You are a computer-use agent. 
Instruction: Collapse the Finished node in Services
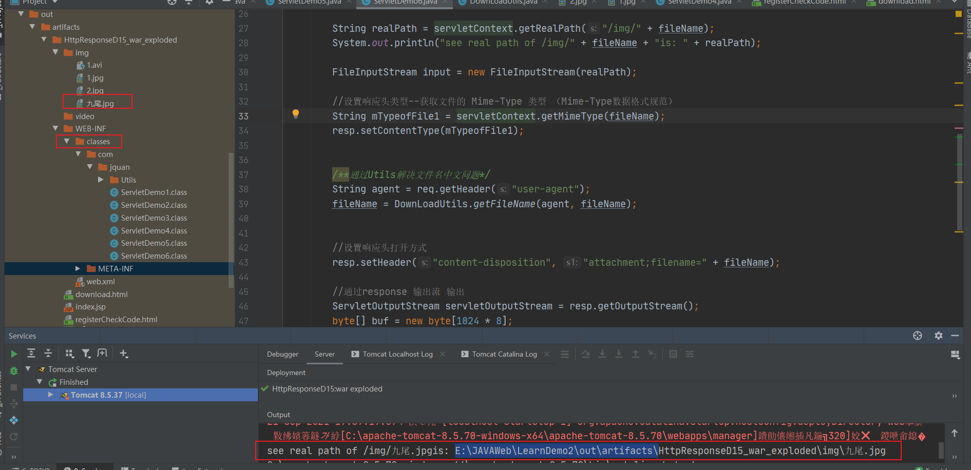pos(40,382)
